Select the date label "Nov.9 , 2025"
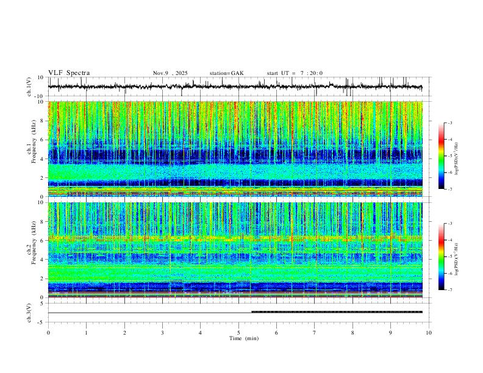This screenshot has width=483, height=373. tap(170, 73)
